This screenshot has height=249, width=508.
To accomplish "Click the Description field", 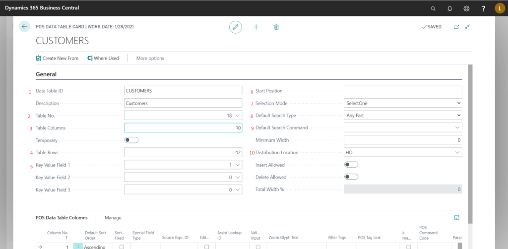I will [183, 103].
